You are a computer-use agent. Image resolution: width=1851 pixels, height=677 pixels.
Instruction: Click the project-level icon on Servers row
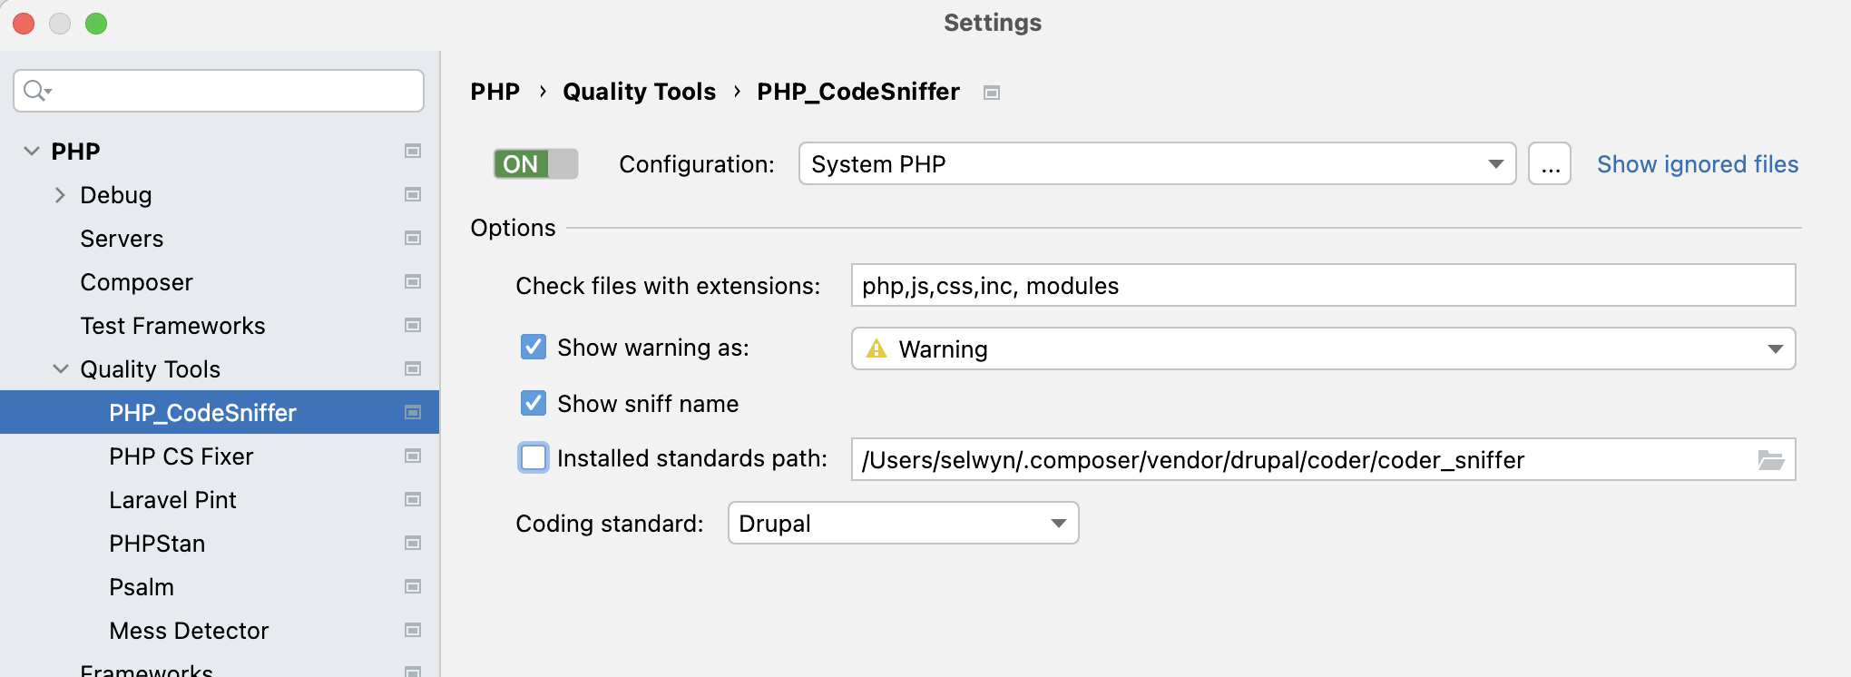click(413, 238)
